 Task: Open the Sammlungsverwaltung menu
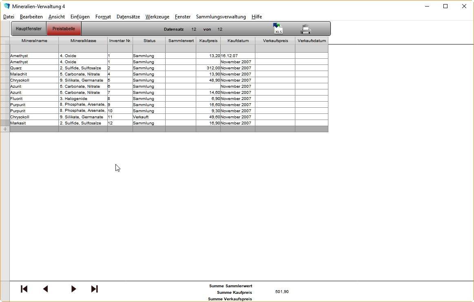221,17
